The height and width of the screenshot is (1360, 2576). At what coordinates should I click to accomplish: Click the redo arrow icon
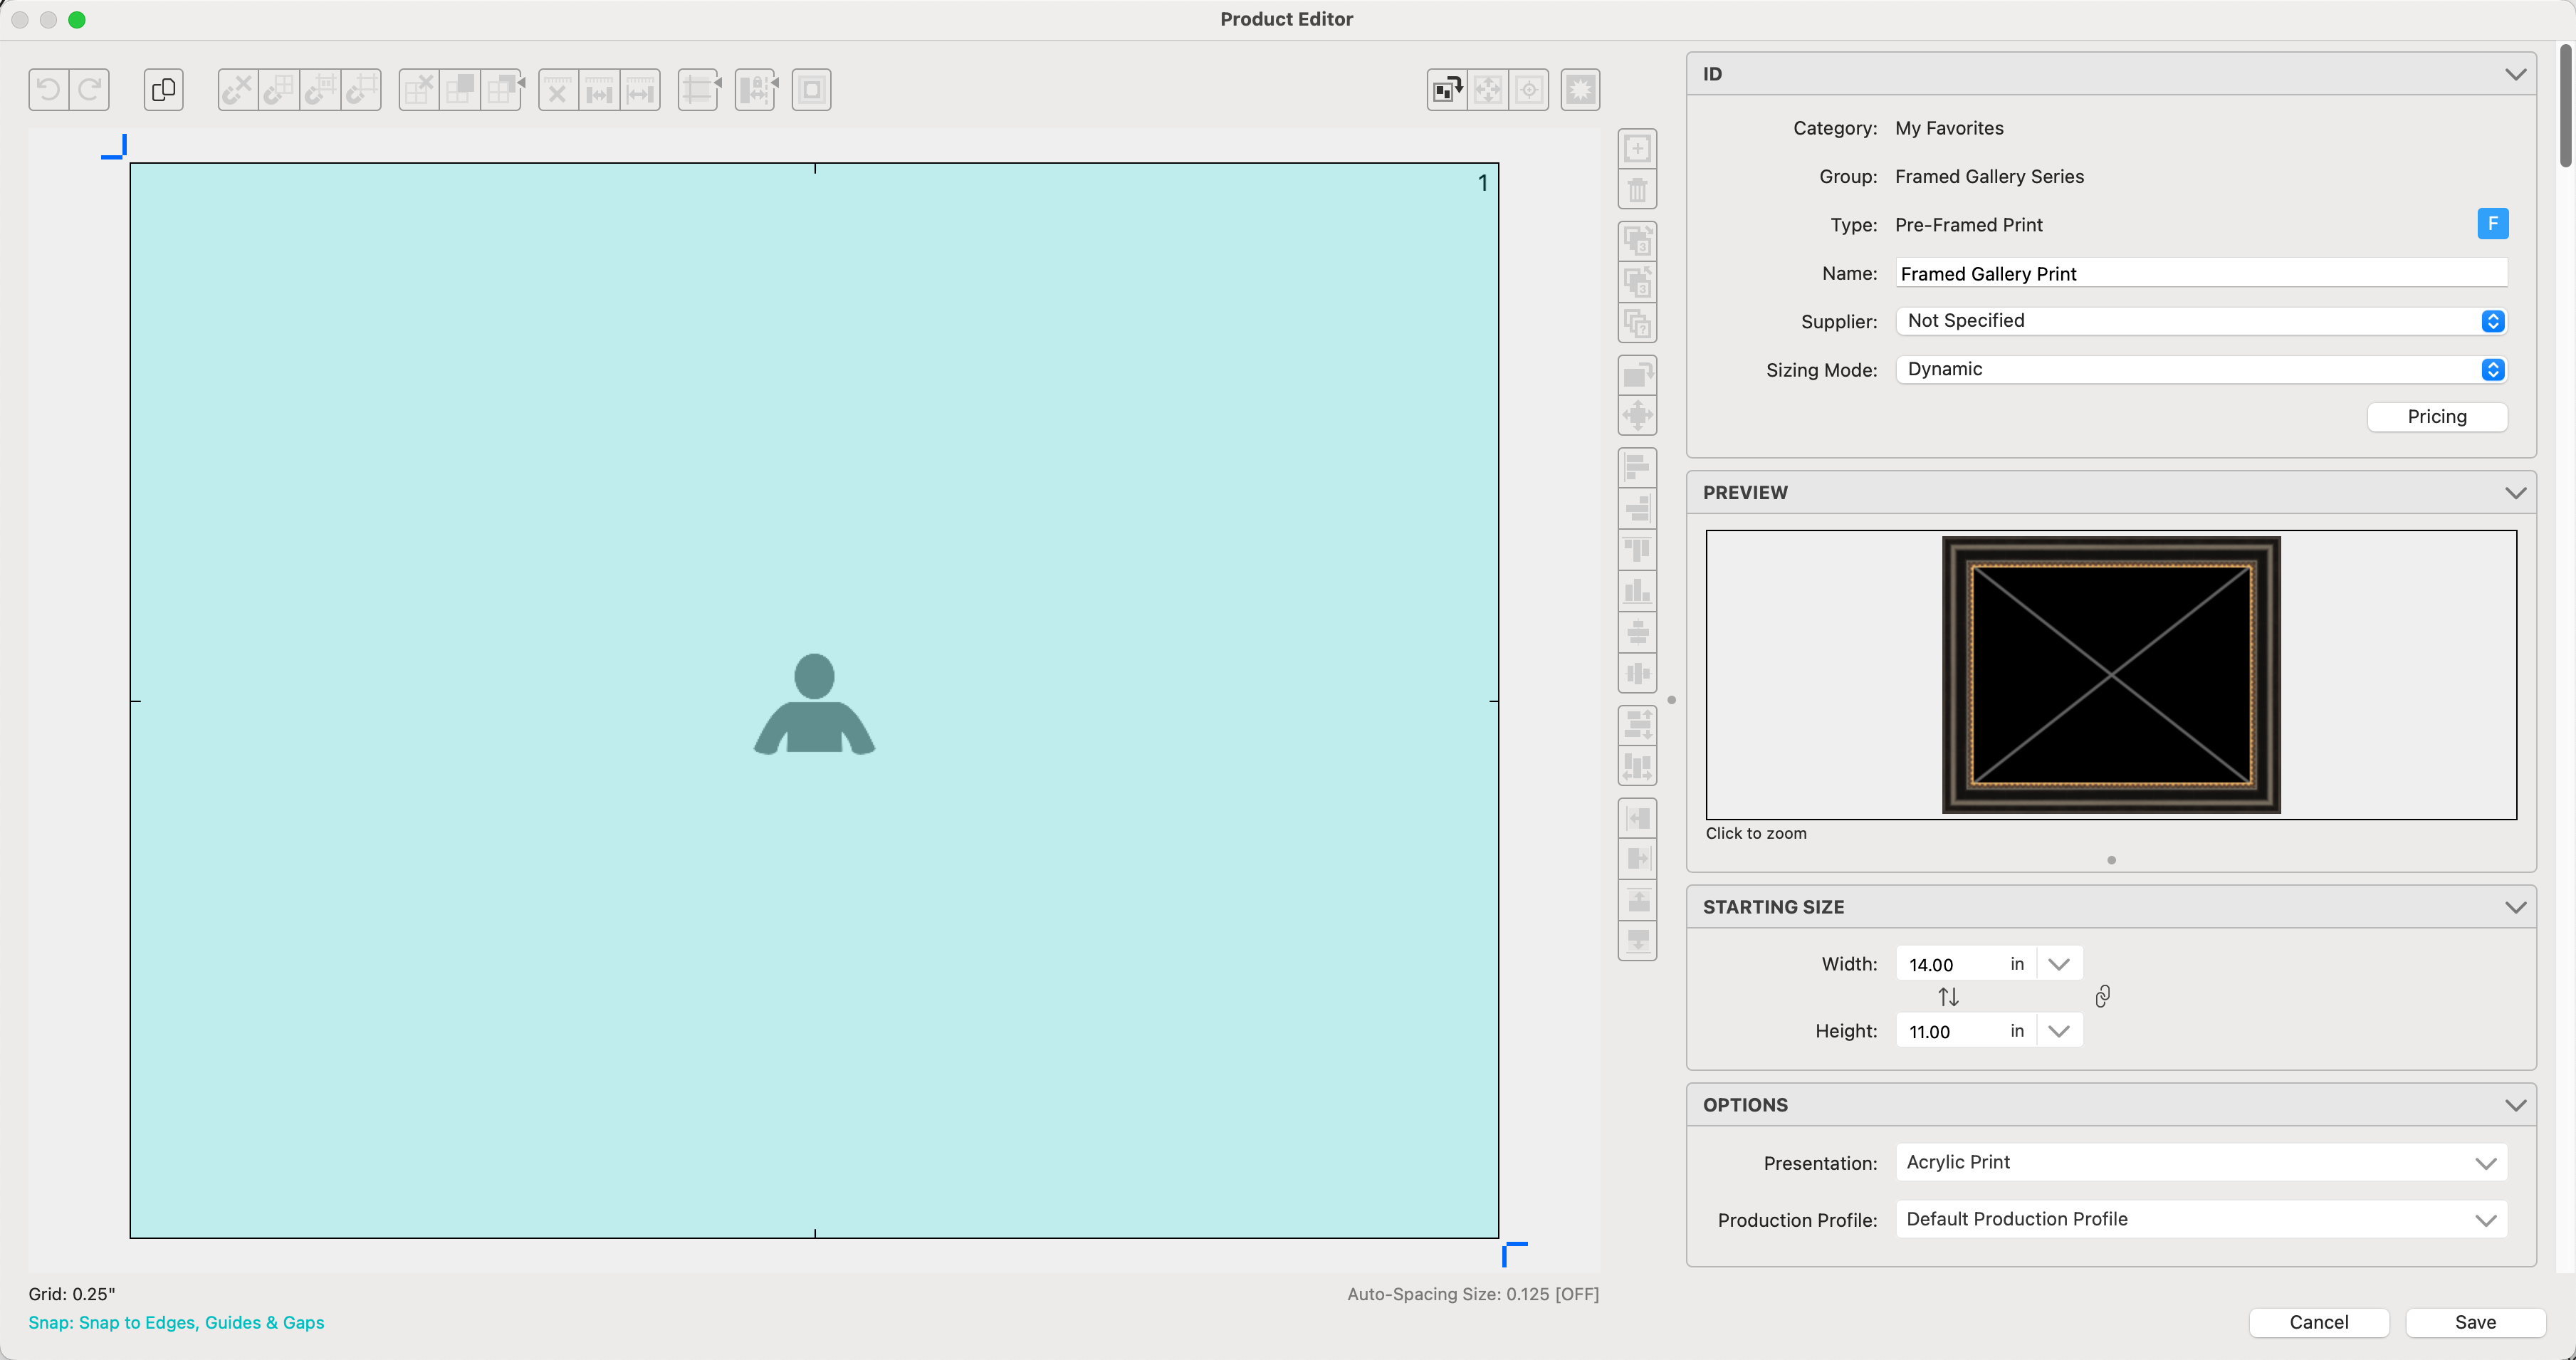(89, 90)
